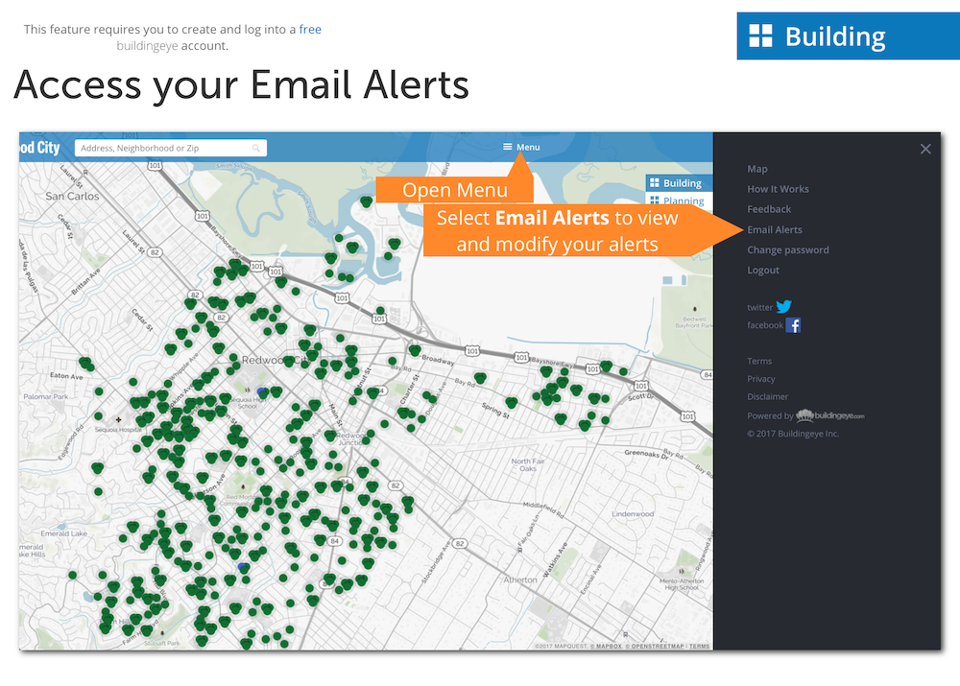Open Feedback menu item
This screenshot has height=686, width=960.
point(769,209)
